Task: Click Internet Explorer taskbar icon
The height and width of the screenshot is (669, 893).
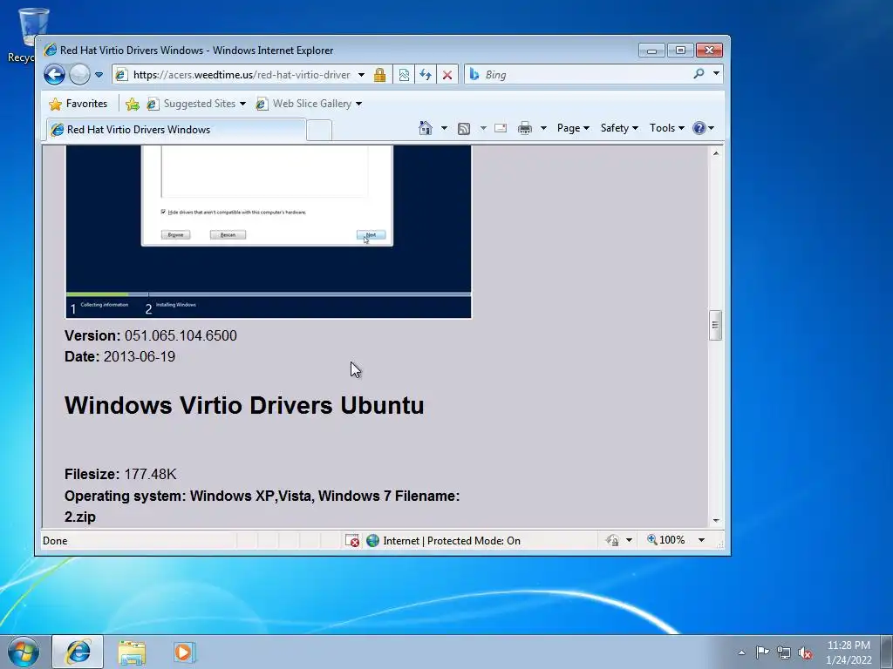Action: coord(78,652)
